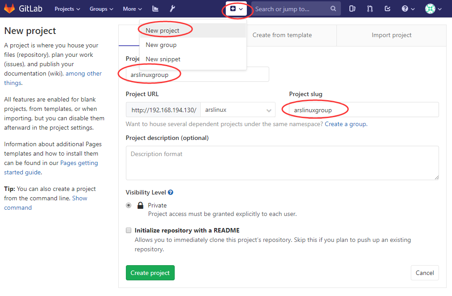The width and height of the screenshot is (452, 296).
Task: Click the Cancel button
Action: tap(425, 273)
